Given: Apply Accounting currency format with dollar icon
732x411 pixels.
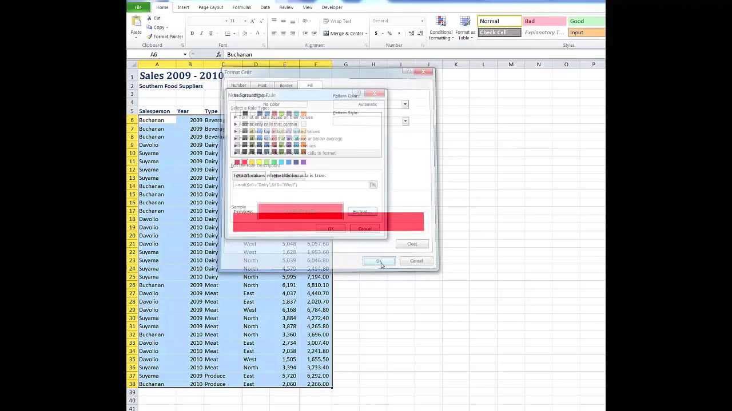Looking at the screenshot, I should click(376, 34).
